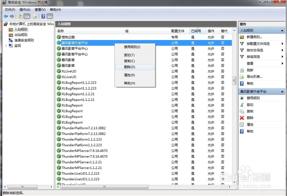287x196 pixels.
Task: Choose 删除(D) from context menu
Action: [135, 67]
